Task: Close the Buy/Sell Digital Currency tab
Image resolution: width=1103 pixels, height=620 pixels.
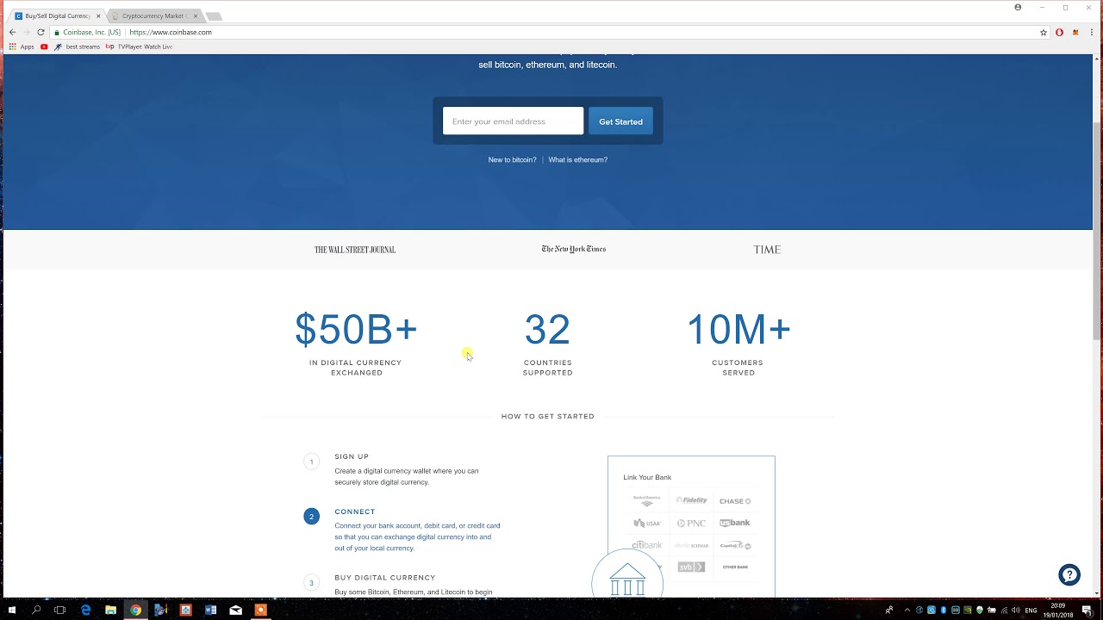Action: 98,15
